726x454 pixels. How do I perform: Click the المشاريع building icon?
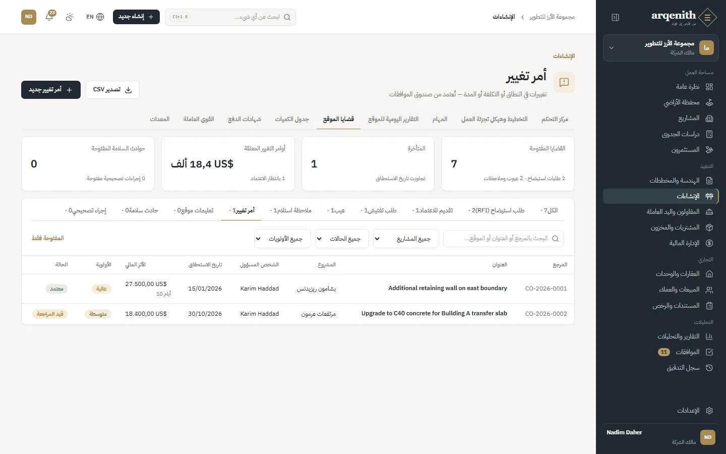(709, 118)
